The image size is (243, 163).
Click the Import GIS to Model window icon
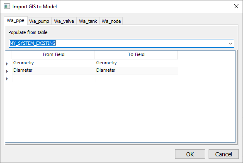click(7, 6)
